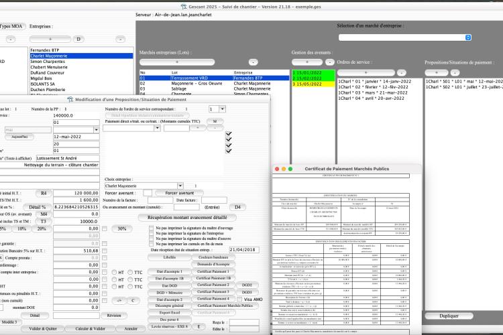The image size is (503, 335).
Task: Add a new entreprise with the plus button
Action: tap(50, 39)
